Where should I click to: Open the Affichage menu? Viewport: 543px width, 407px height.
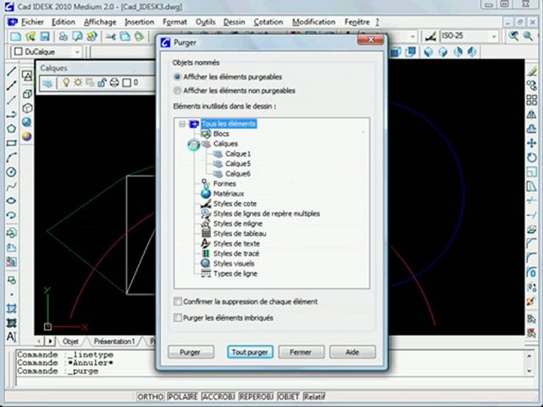coord(100,22)
